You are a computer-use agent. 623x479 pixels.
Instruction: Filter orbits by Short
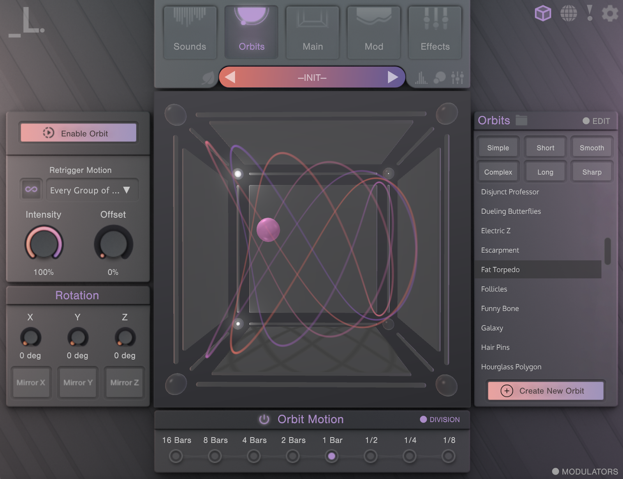coord(545,148)
